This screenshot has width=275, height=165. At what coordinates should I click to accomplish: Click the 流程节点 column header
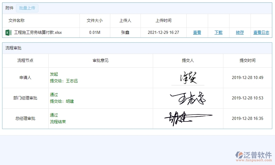(x=25, y=61)
